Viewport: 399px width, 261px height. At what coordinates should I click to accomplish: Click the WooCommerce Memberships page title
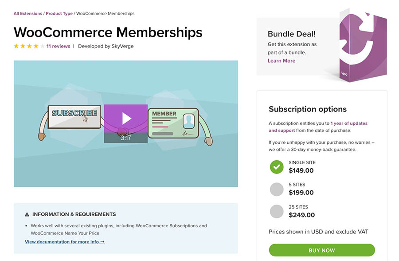coord(108,32)
